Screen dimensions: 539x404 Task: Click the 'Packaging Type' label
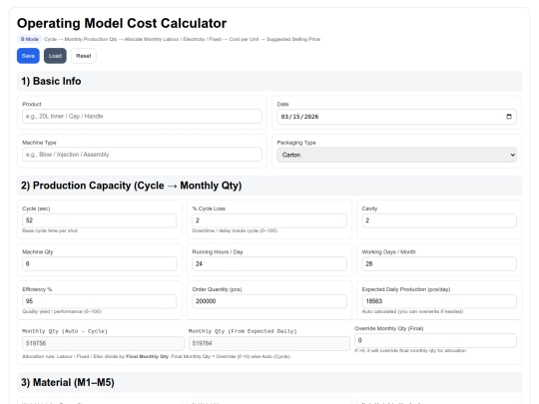(x=296, y=143)
